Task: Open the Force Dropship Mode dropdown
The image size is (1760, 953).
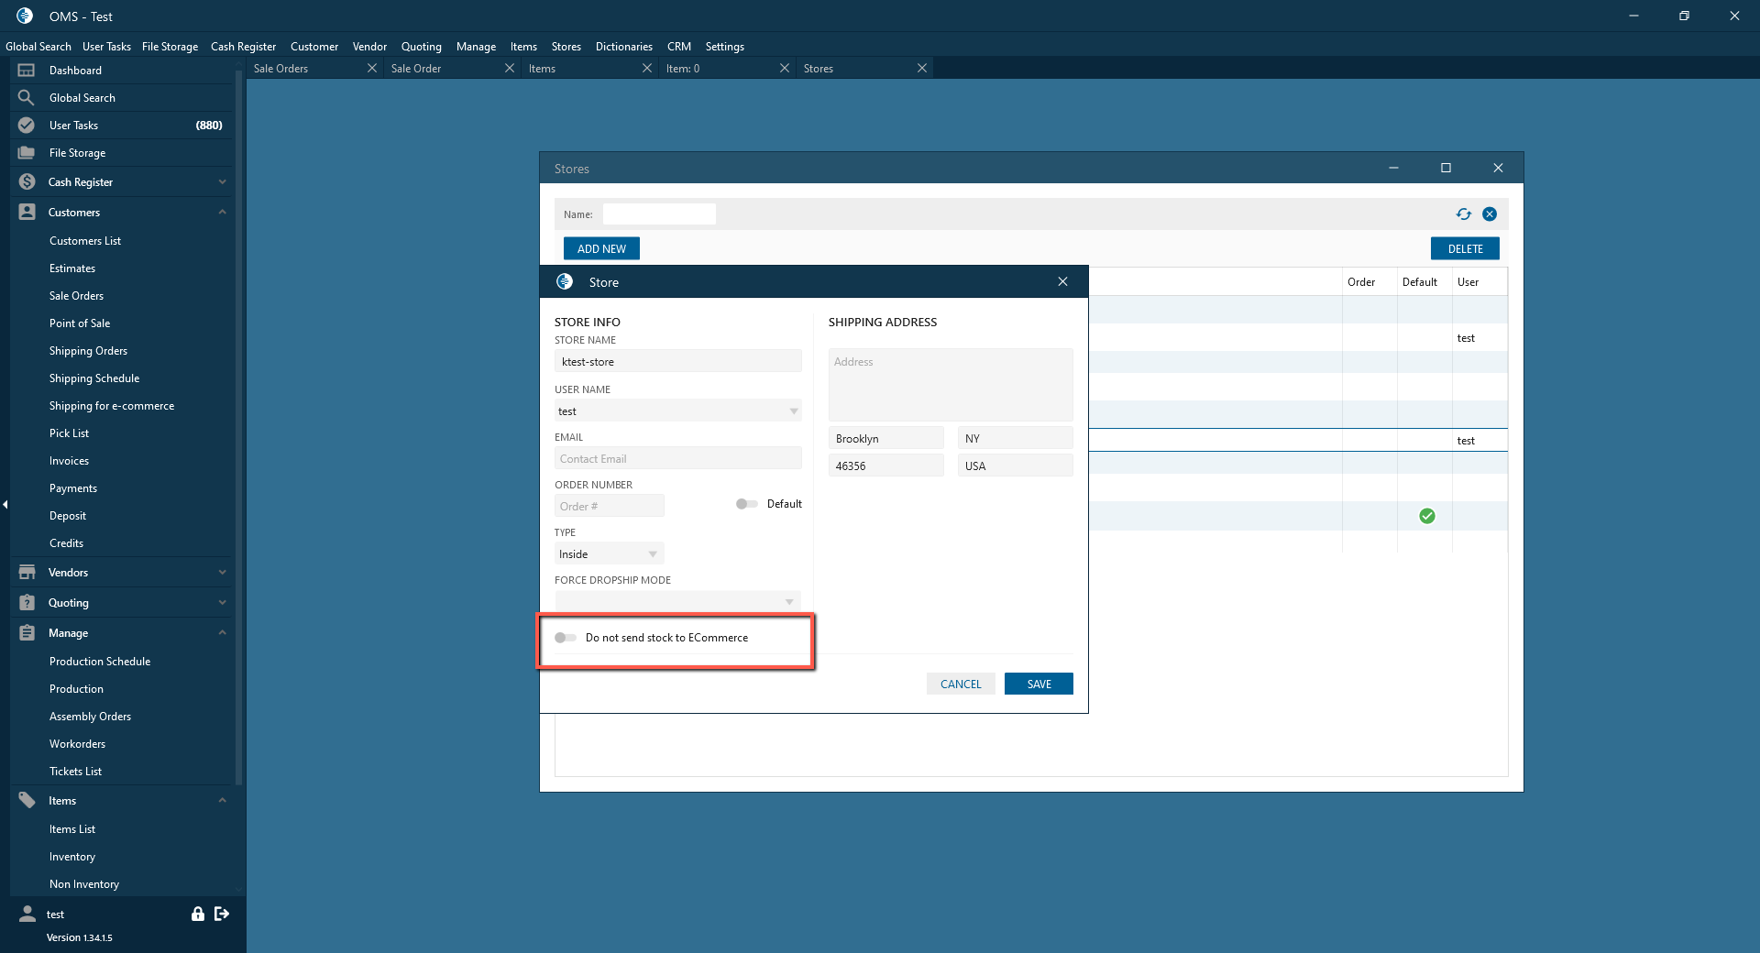Action: pos(678,602)
